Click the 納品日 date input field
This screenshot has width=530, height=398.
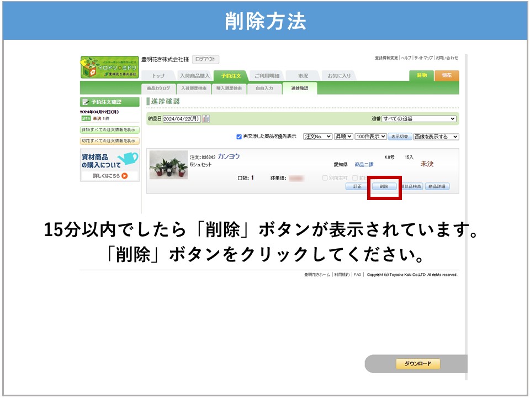tap(181, 119)
